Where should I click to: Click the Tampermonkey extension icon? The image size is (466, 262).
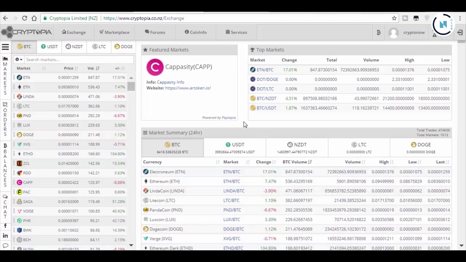pyautogui.click(x=416, y=18)
